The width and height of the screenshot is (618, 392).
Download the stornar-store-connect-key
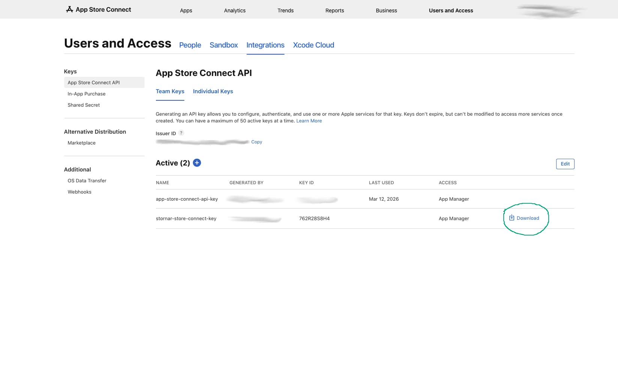click(x=524, y=218)
